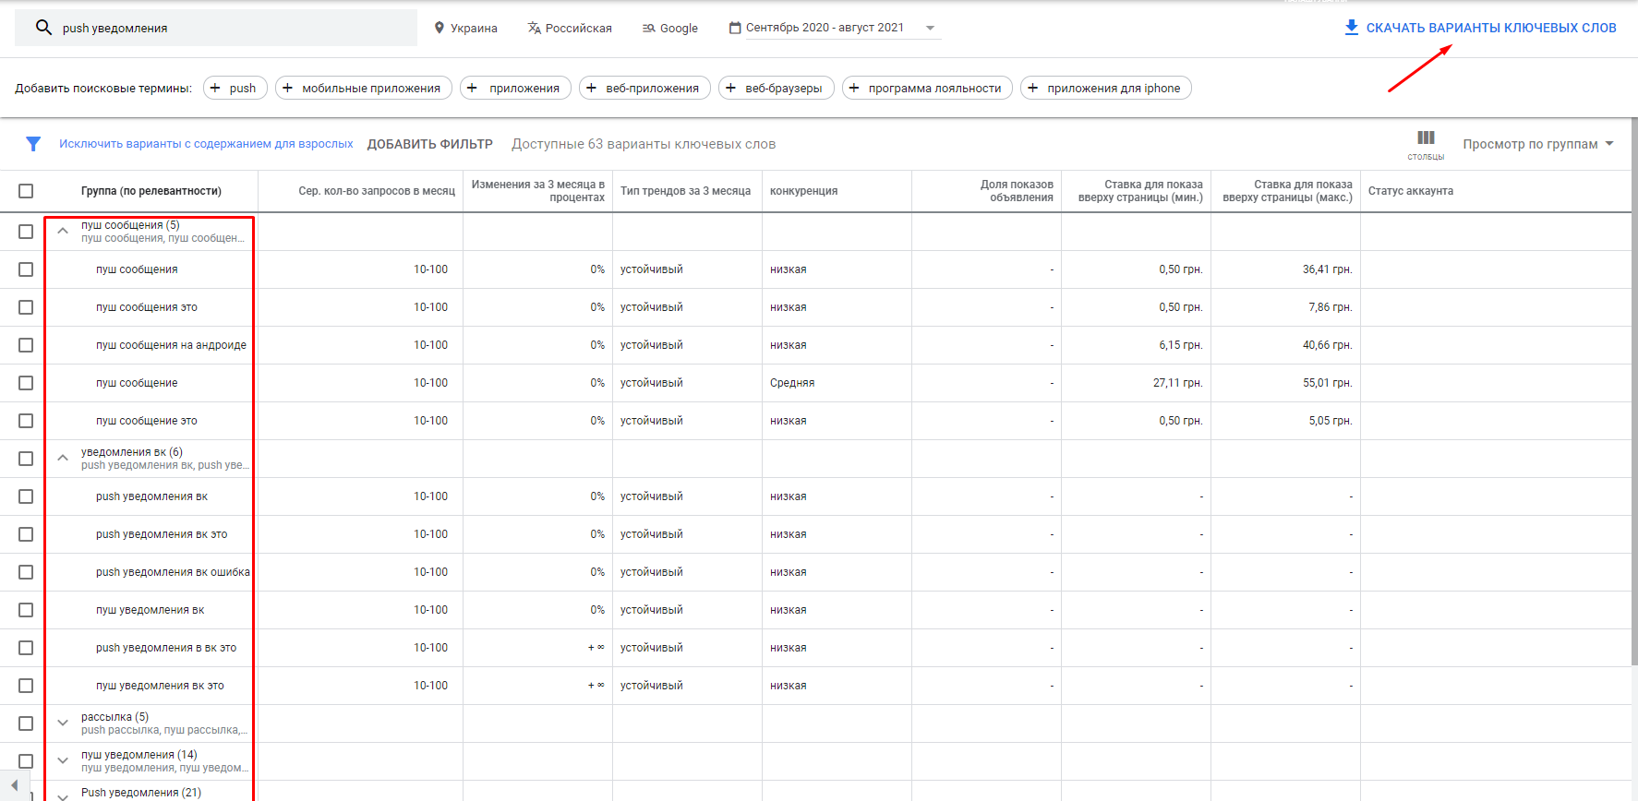Screen dimensions: 1638x801
Task: Expand the 'рассылка (5)' group
Action: pyautogui.click(x=63, y=723)
